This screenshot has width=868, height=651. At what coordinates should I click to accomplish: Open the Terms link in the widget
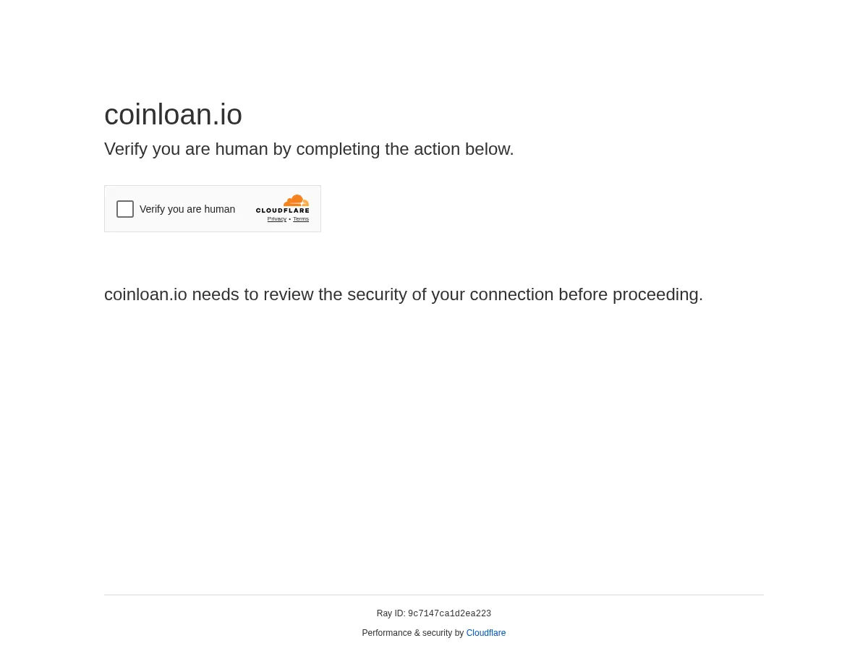click(301, 219)
